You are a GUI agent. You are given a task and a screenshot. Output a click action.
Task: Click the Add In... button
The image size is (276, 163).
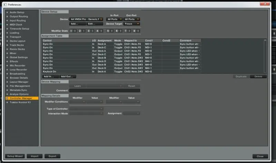(x=50, y=76)
